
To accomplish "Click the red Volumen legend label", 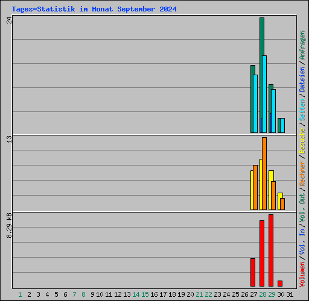I will 302,274.
